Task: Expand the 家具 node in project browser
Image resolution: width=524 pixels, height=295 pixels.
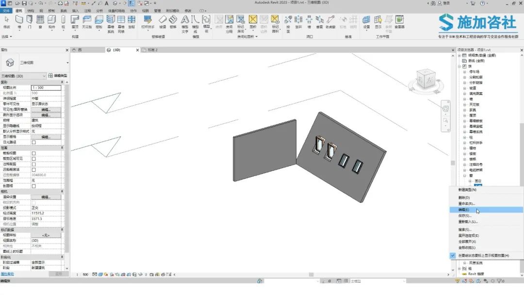Action: tap(464, 110)
